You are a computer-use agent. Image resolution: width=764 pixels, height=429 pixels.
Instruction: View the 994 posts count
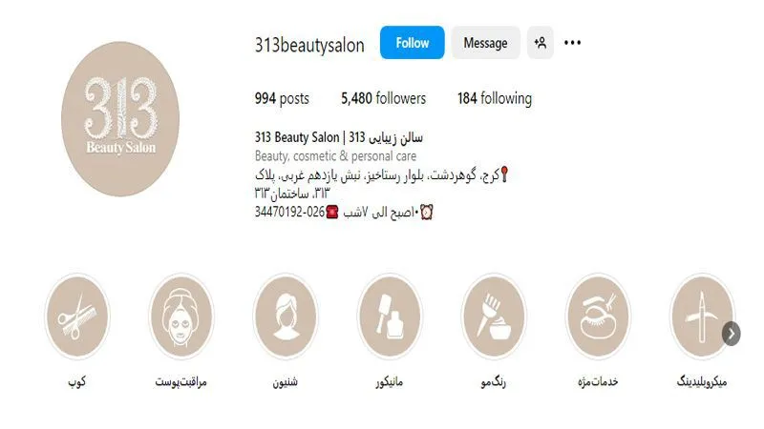click(282, 99)
